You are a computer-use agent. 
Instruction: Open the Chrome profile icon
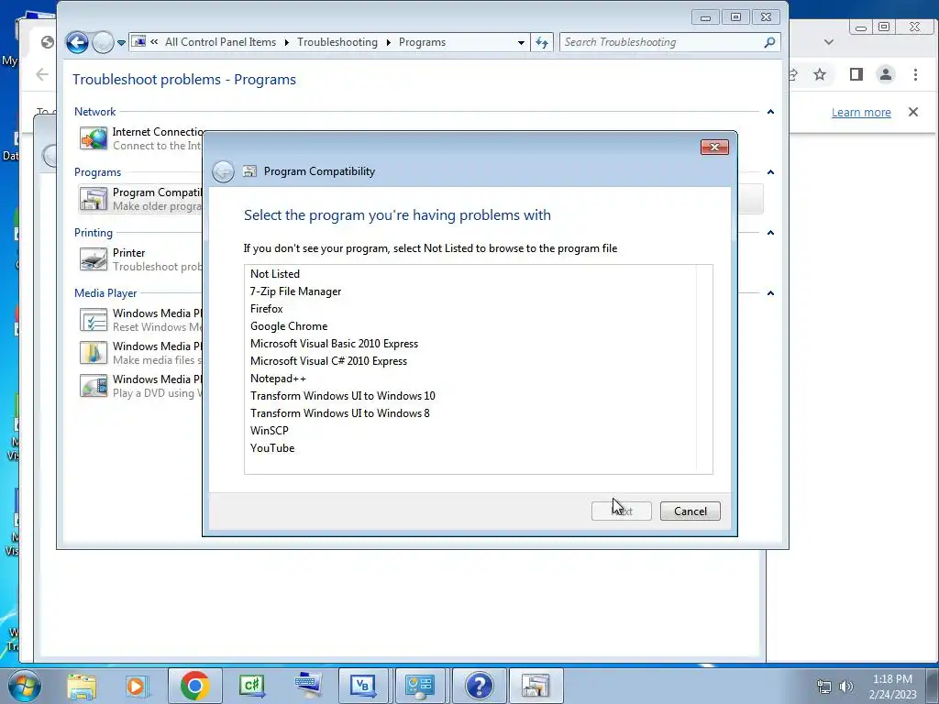click(x=885, y=74)
